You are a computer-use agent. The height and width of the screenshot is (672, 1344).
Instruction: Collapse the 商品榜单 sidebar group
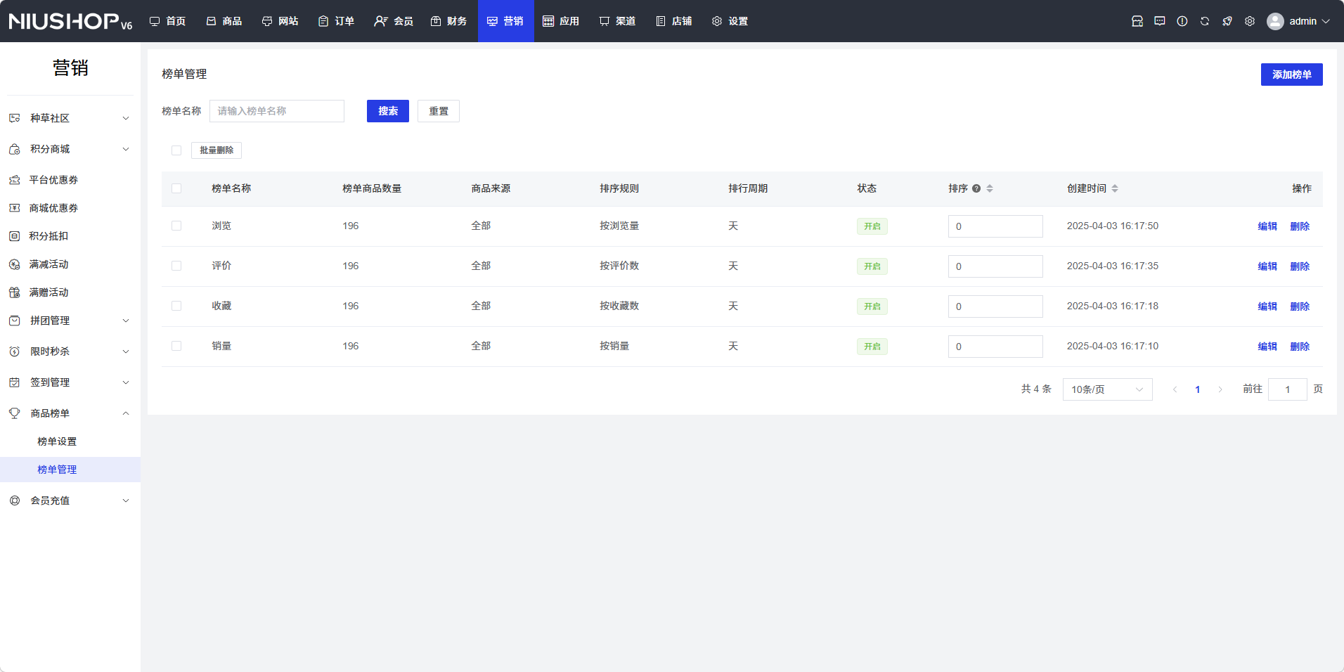point(70,413)
